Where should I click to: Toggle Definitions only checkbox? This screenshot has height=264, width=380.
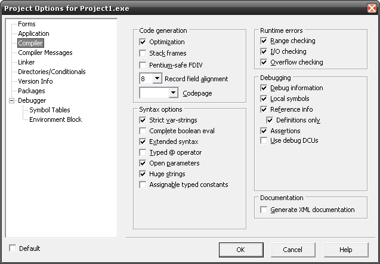[x=270, y=120]
